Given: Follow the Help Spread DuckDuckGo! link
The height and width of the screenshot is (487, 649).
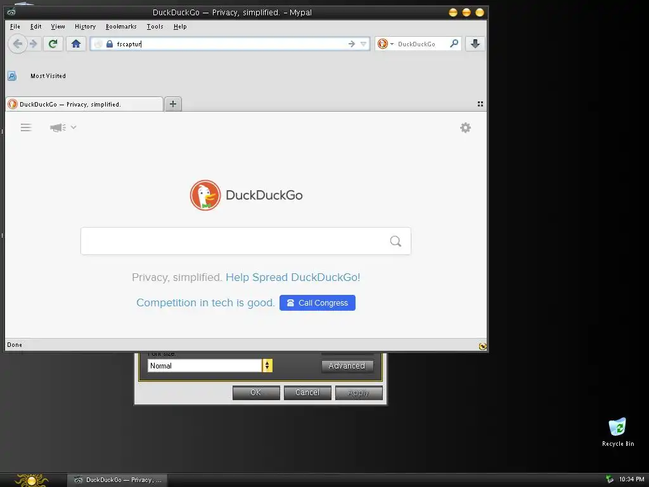Looking at the screenshot, I should [293, 277].
